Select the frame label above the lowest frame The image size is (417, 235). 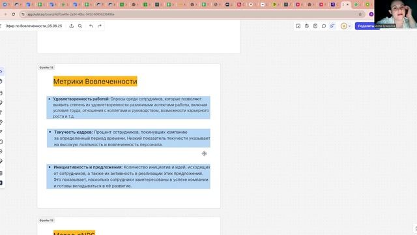coord(46,221)
